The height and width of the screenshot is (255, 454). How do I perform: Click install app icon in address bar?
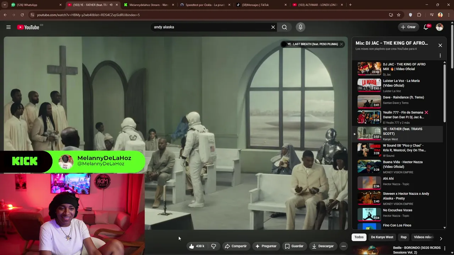tap(391, 15)
